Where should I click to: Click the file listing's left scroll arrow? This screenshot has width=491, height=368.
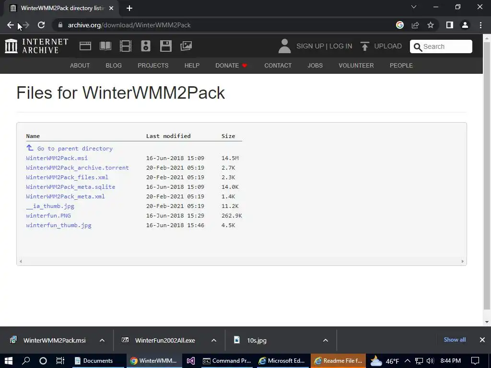coord(21,261)
